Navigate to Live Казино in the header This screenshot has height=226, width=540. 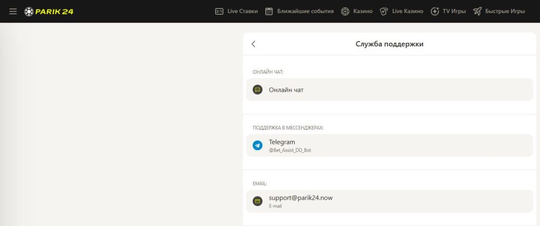408,11
